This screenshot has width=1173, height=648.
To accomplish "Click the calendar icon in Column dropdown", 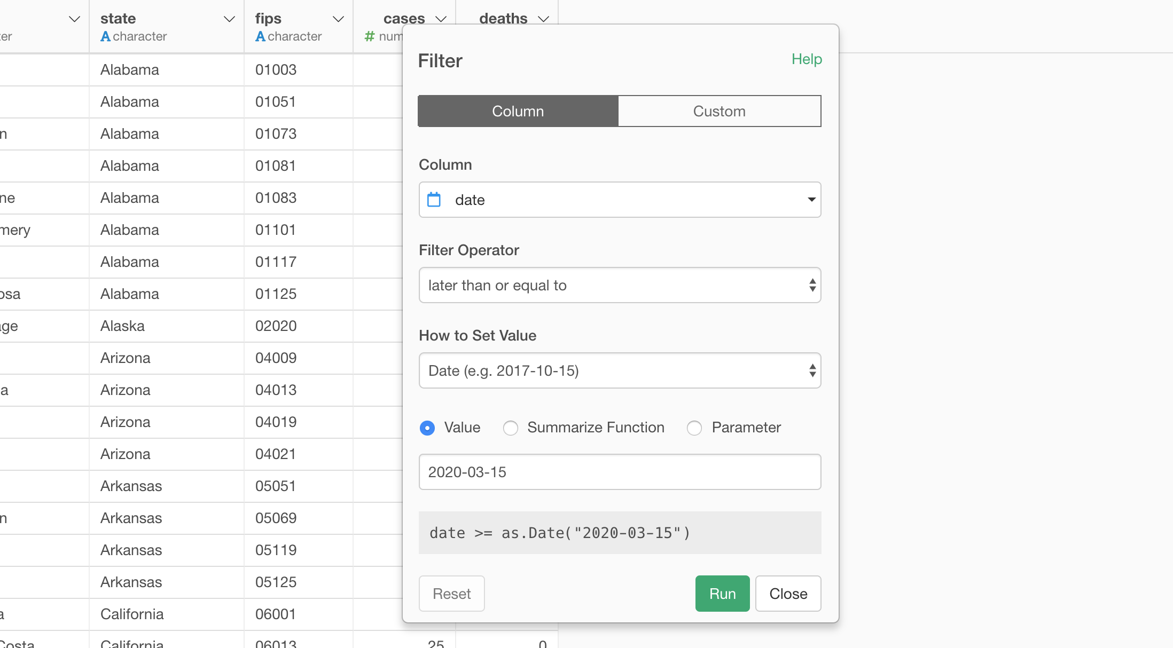I will (434, 200).
